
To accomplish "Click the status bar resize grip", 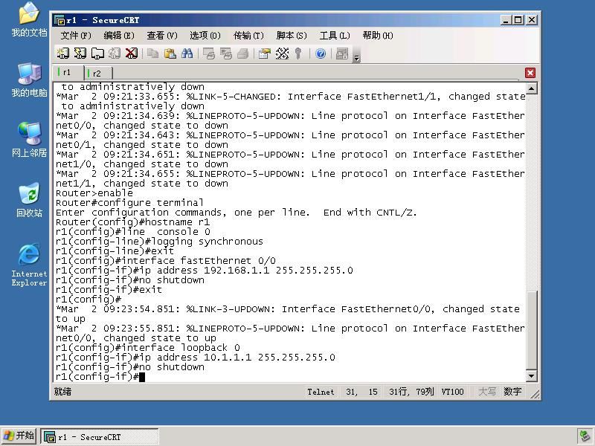I will [535, 394].
